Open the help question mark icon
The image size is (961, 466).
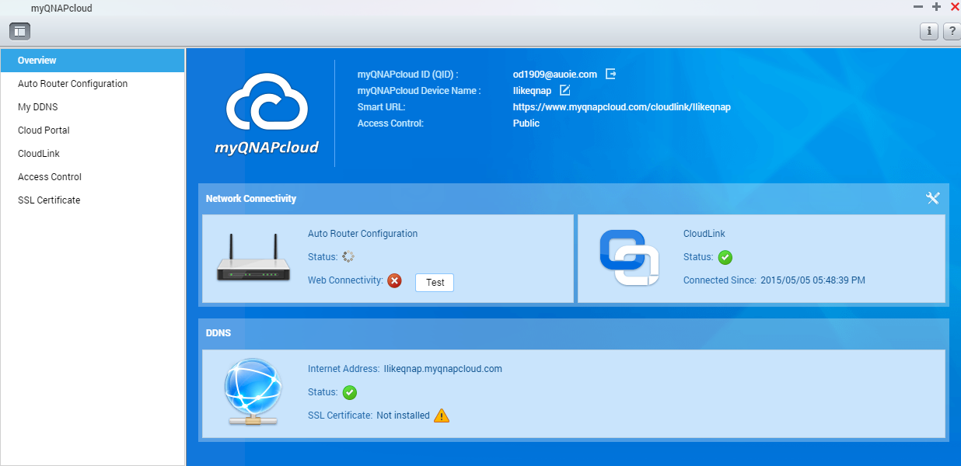(x=951, y=31)
